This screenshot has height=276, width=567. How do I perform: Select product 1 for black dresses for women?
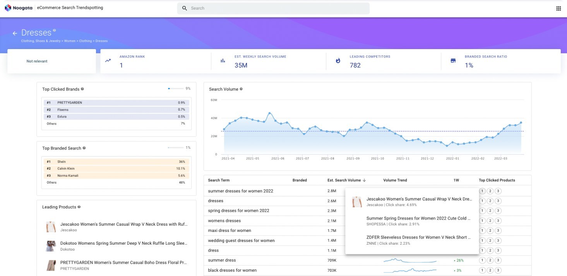[482, 270]
